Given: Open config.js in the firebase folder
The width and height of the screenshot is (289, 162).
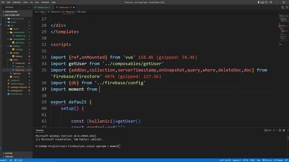Looking at the screenshot, I should [19, 49].
